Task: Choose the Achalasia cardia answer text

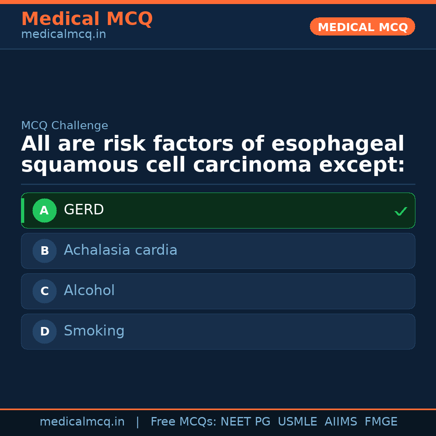Action: (120, 250)
